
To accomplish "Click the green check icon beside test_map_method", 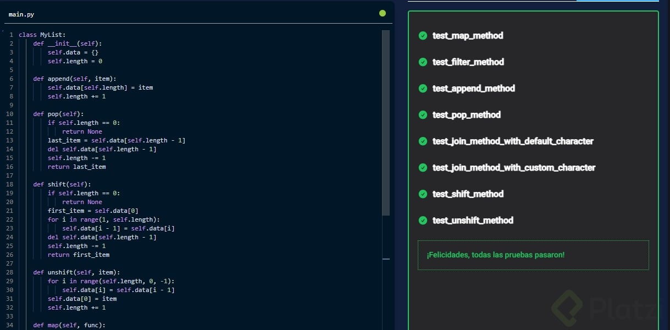I will pos(423,36).
